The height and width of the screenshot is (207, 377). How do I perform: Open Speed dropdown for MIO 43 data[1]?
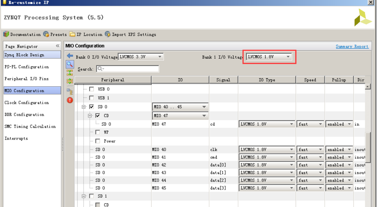pyautogui.click(x=310, y=172)
